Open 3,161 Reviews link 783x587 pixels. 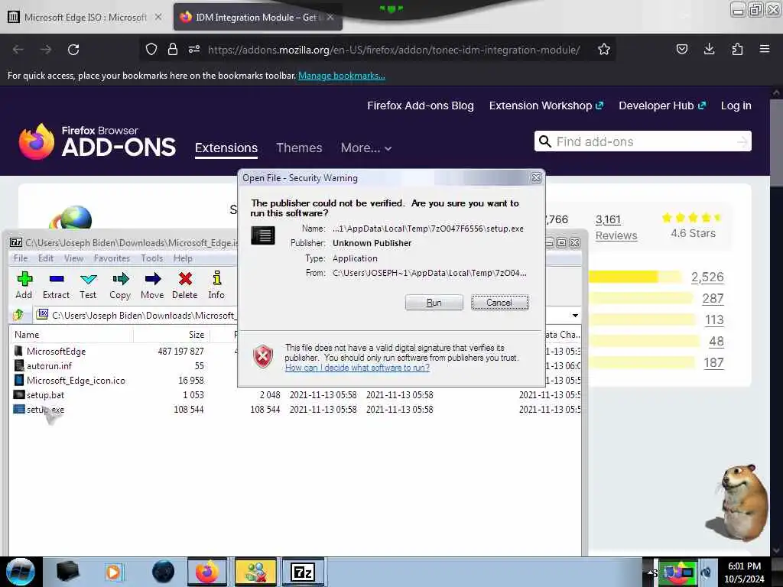pyautogui.click(x=616, y=228)
